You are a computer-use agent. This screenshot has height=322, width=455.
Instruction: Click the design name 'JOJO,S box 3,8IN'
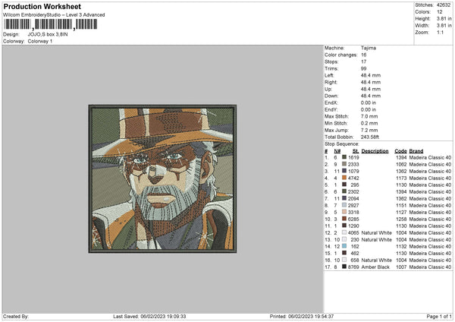48,34
